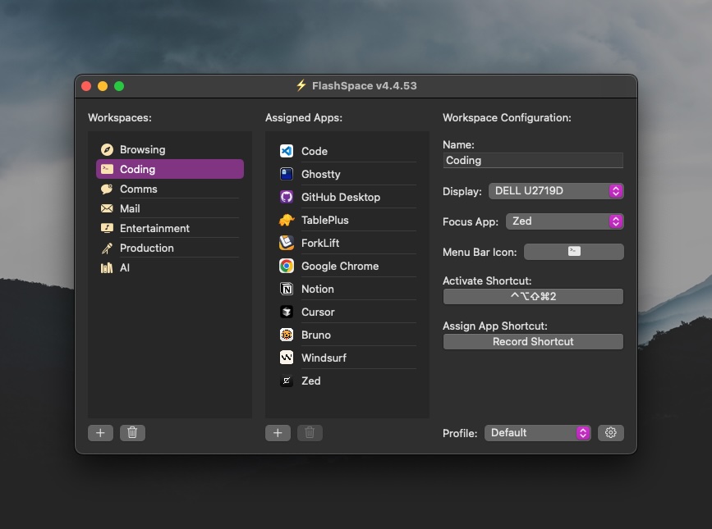Select the Bruno app row

click(x=347, y=335)
